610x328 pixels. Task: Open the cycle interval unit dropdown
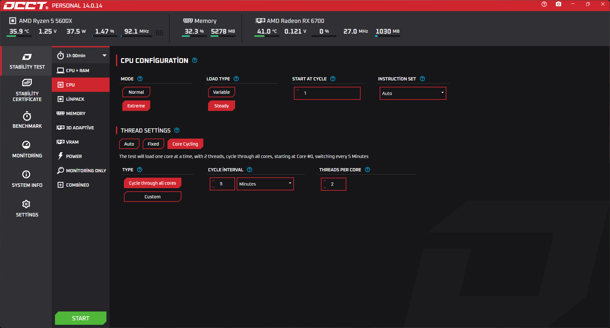[x=265, y=184]
